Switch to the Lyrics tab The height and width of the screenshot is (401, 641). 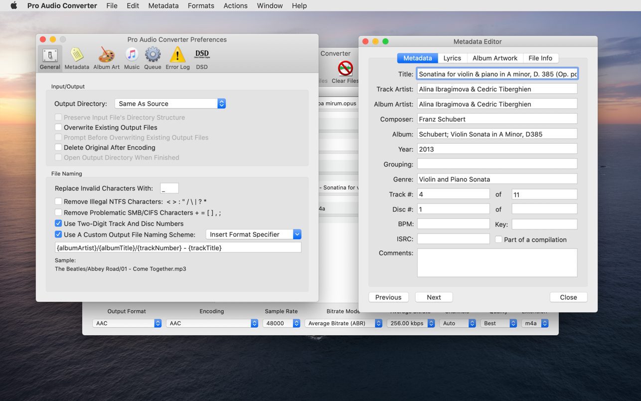click(x=452, y=58)
